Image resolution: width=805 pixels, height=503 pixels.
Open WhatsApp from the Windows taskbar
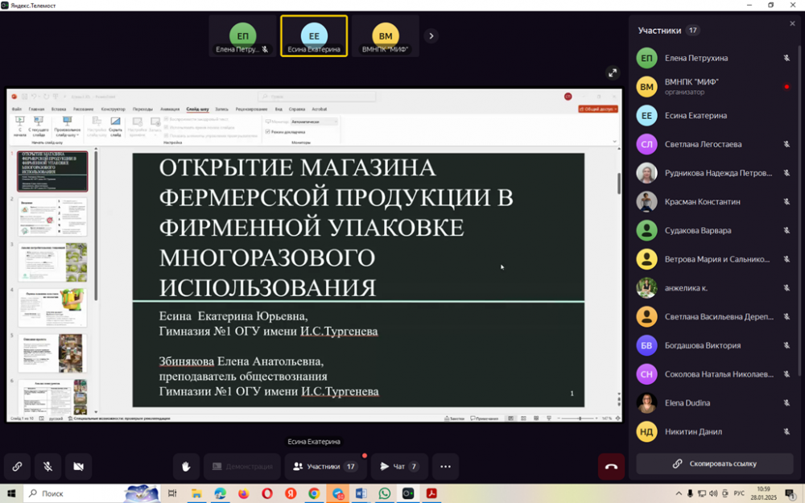coord(385,493)
